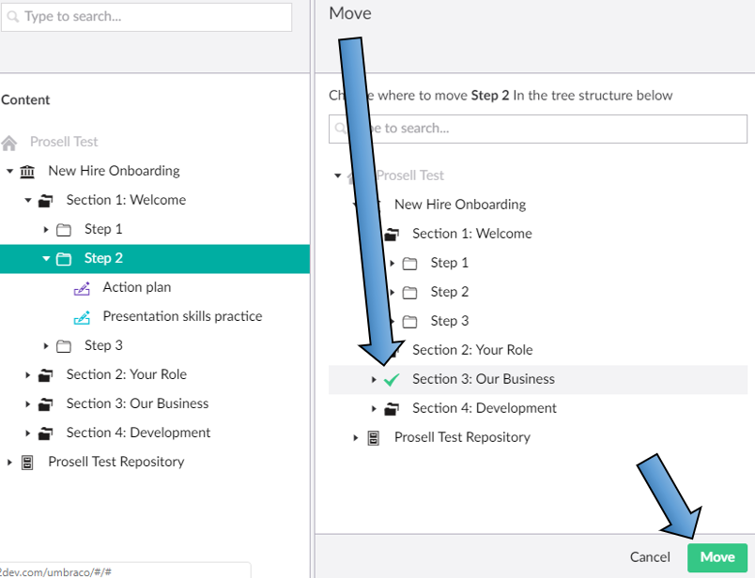Select Section 2: Your Role as move destination

click(471, 351)
